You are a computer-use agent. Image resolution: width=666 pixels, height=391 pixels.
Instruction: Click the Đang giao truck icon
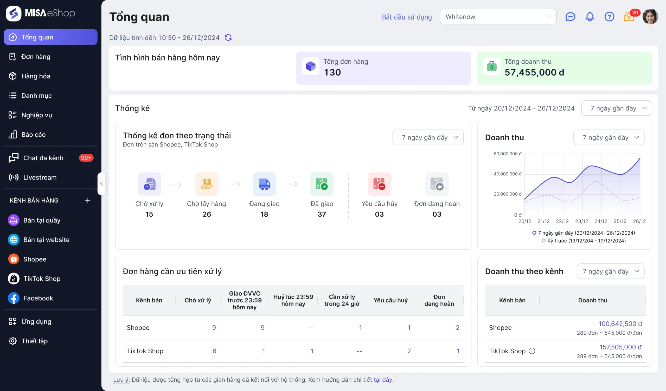click(264, 184)
